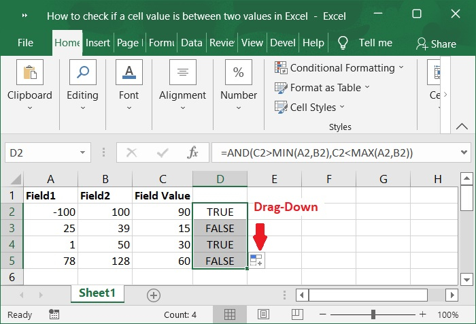Expand the Editing group dropdown chevron
The height and width of the screenshot is (324, 476).
[x=83, y=108]
